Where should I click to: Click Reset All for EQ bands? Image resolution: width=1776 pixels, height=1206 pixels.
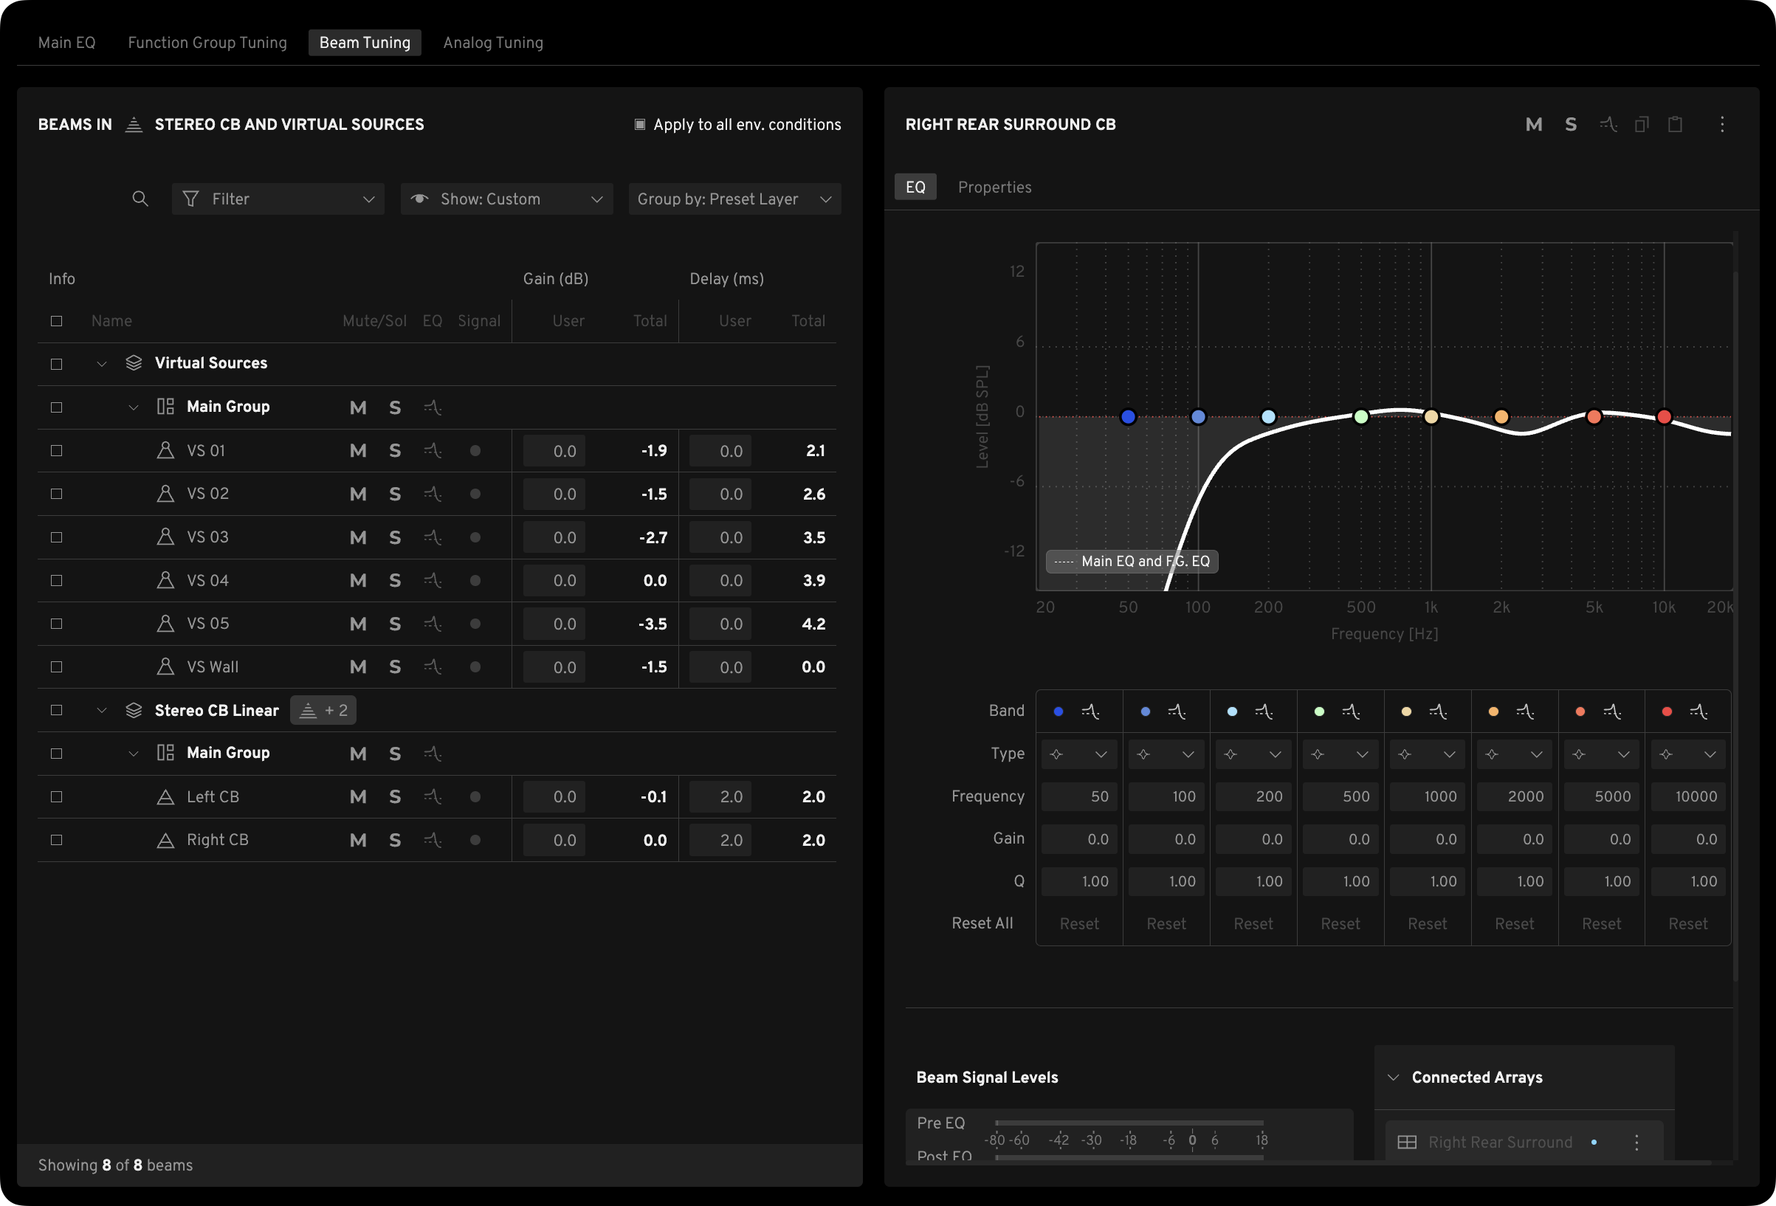click(982, 923)
